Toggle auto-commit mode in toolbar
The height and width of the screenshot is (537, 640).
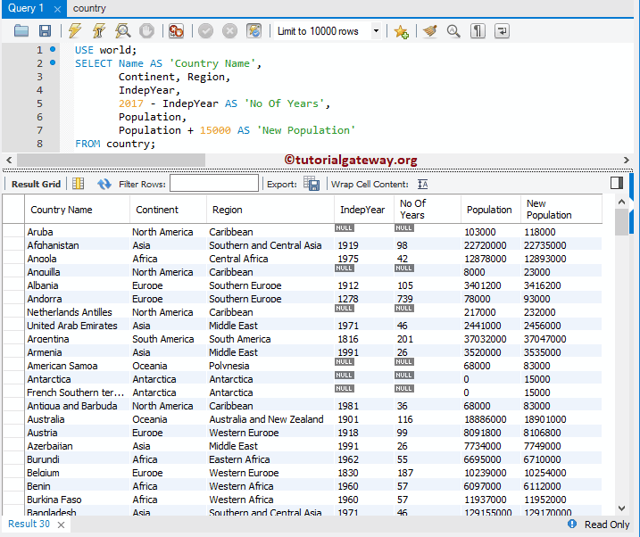(254, 31)
